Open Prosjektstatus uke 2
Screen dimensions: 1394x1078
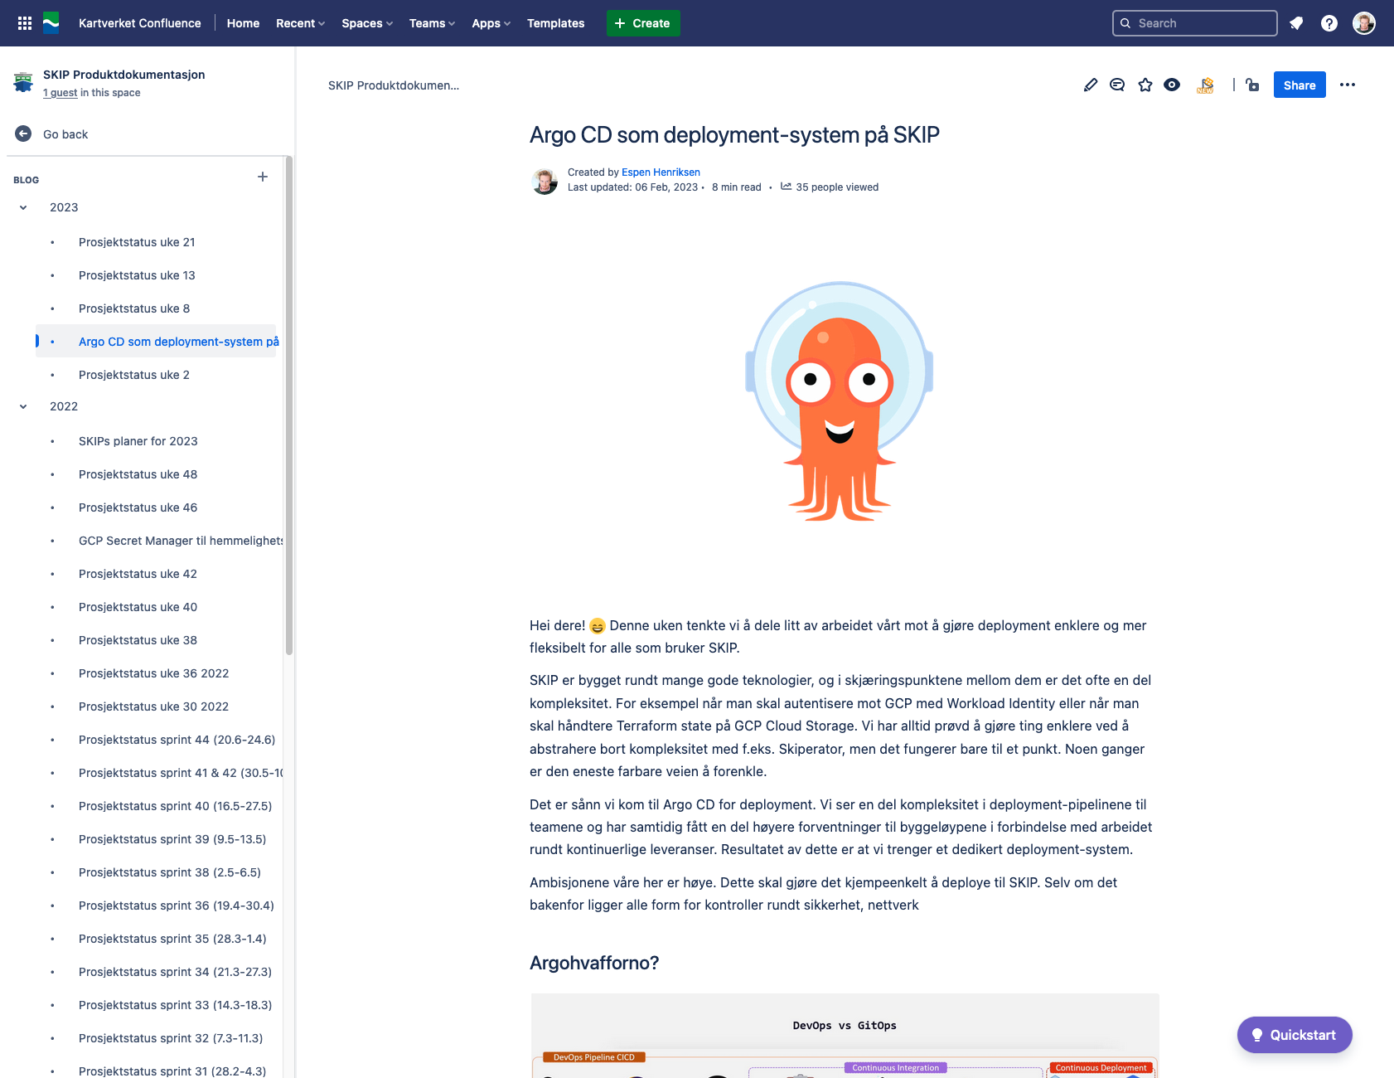click(x=134, y=375)
